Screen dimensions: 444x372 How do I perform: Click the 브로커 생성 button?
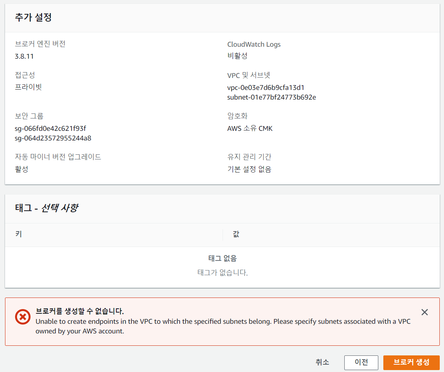411,362
